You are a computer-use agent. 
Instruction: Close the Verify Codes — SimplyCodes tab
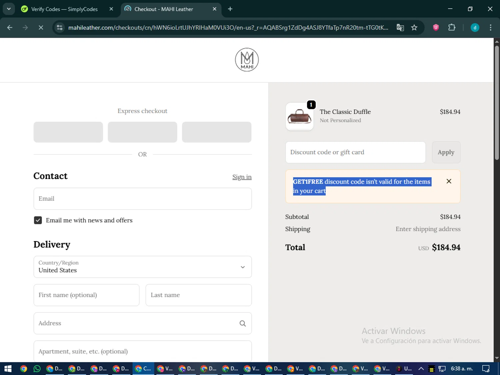pyautogui.click(x=111, y=9)
